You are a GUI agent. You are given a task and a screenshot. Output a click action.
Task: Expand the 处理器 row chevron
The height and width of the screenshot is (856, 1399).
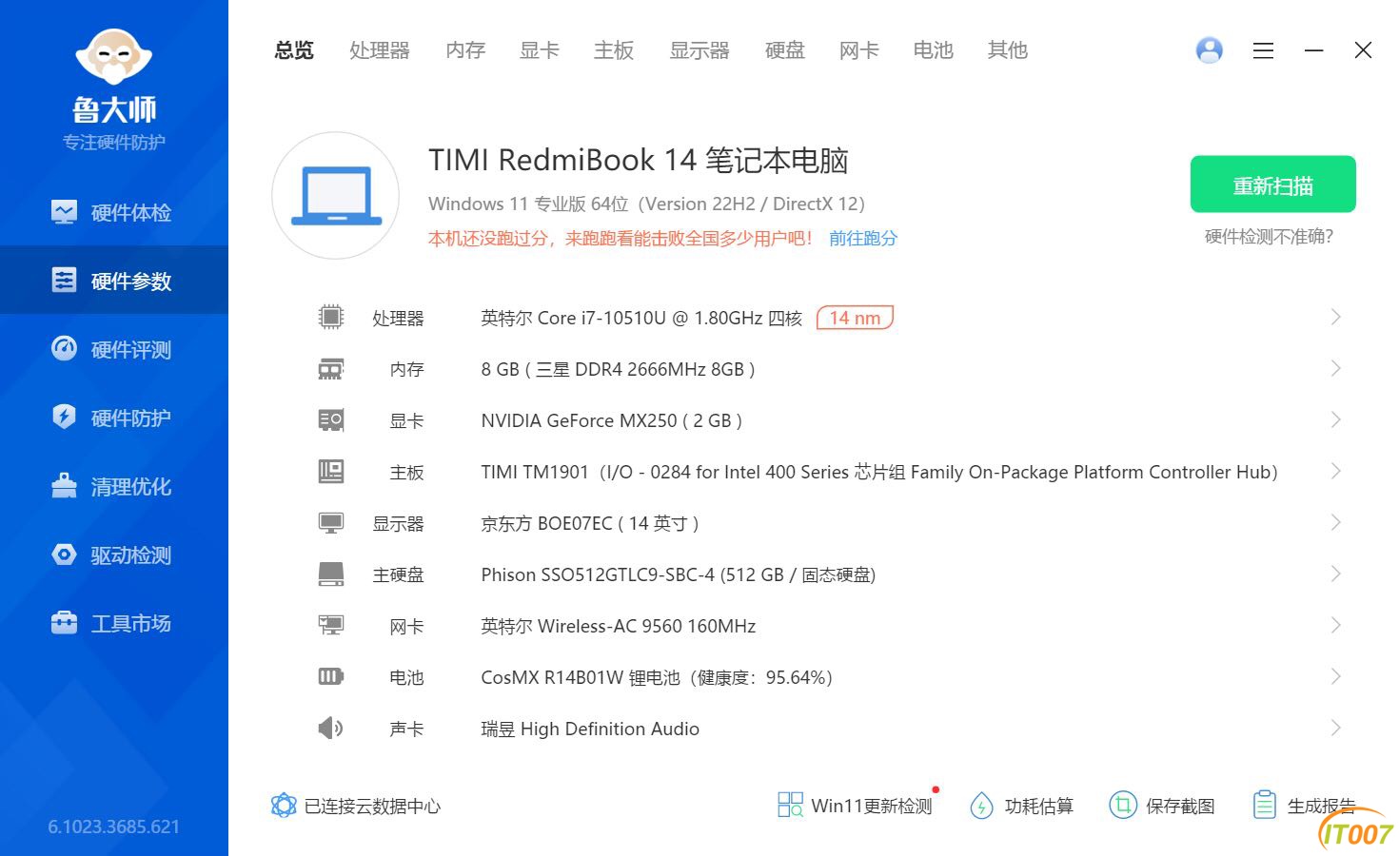(x=1335, y=317)
